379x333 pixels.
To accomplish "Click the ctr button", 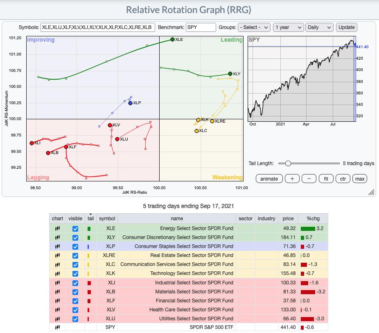I will point(343,179).
